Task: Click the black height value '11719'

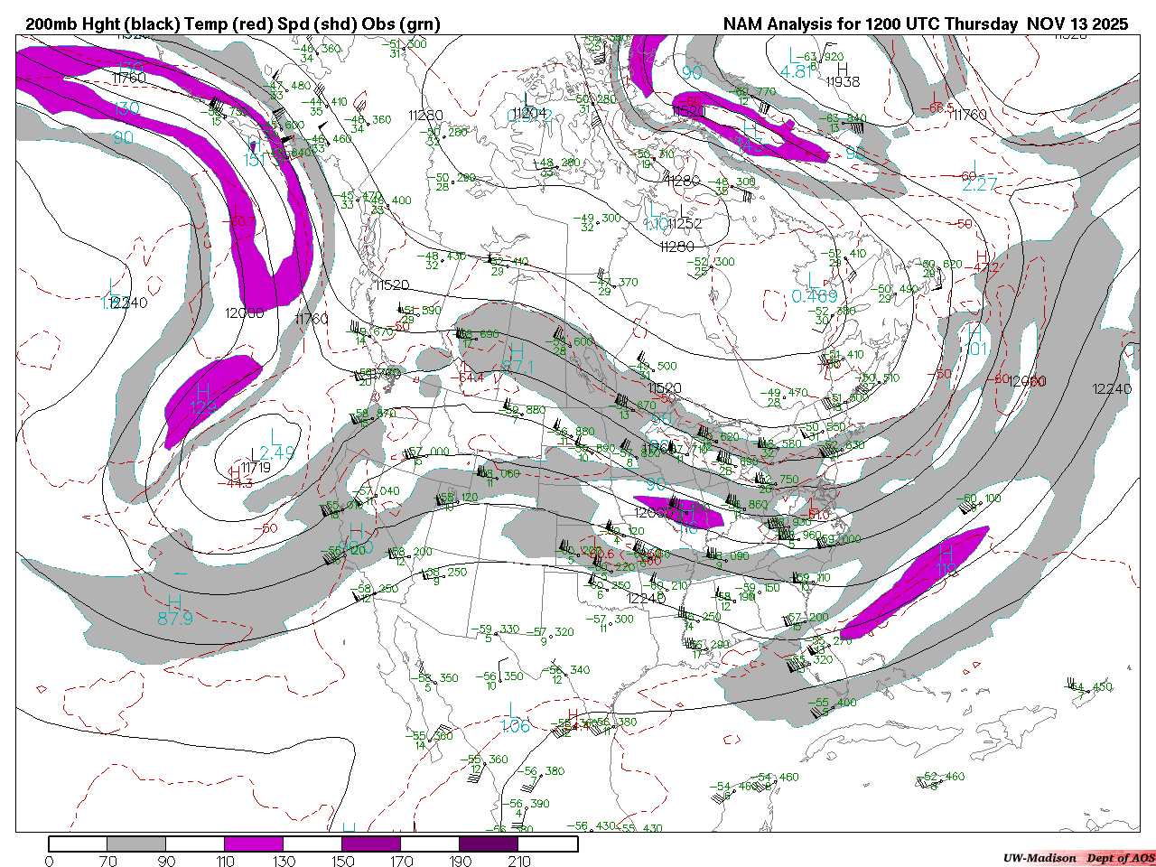Action: click(x=256, y=467)
